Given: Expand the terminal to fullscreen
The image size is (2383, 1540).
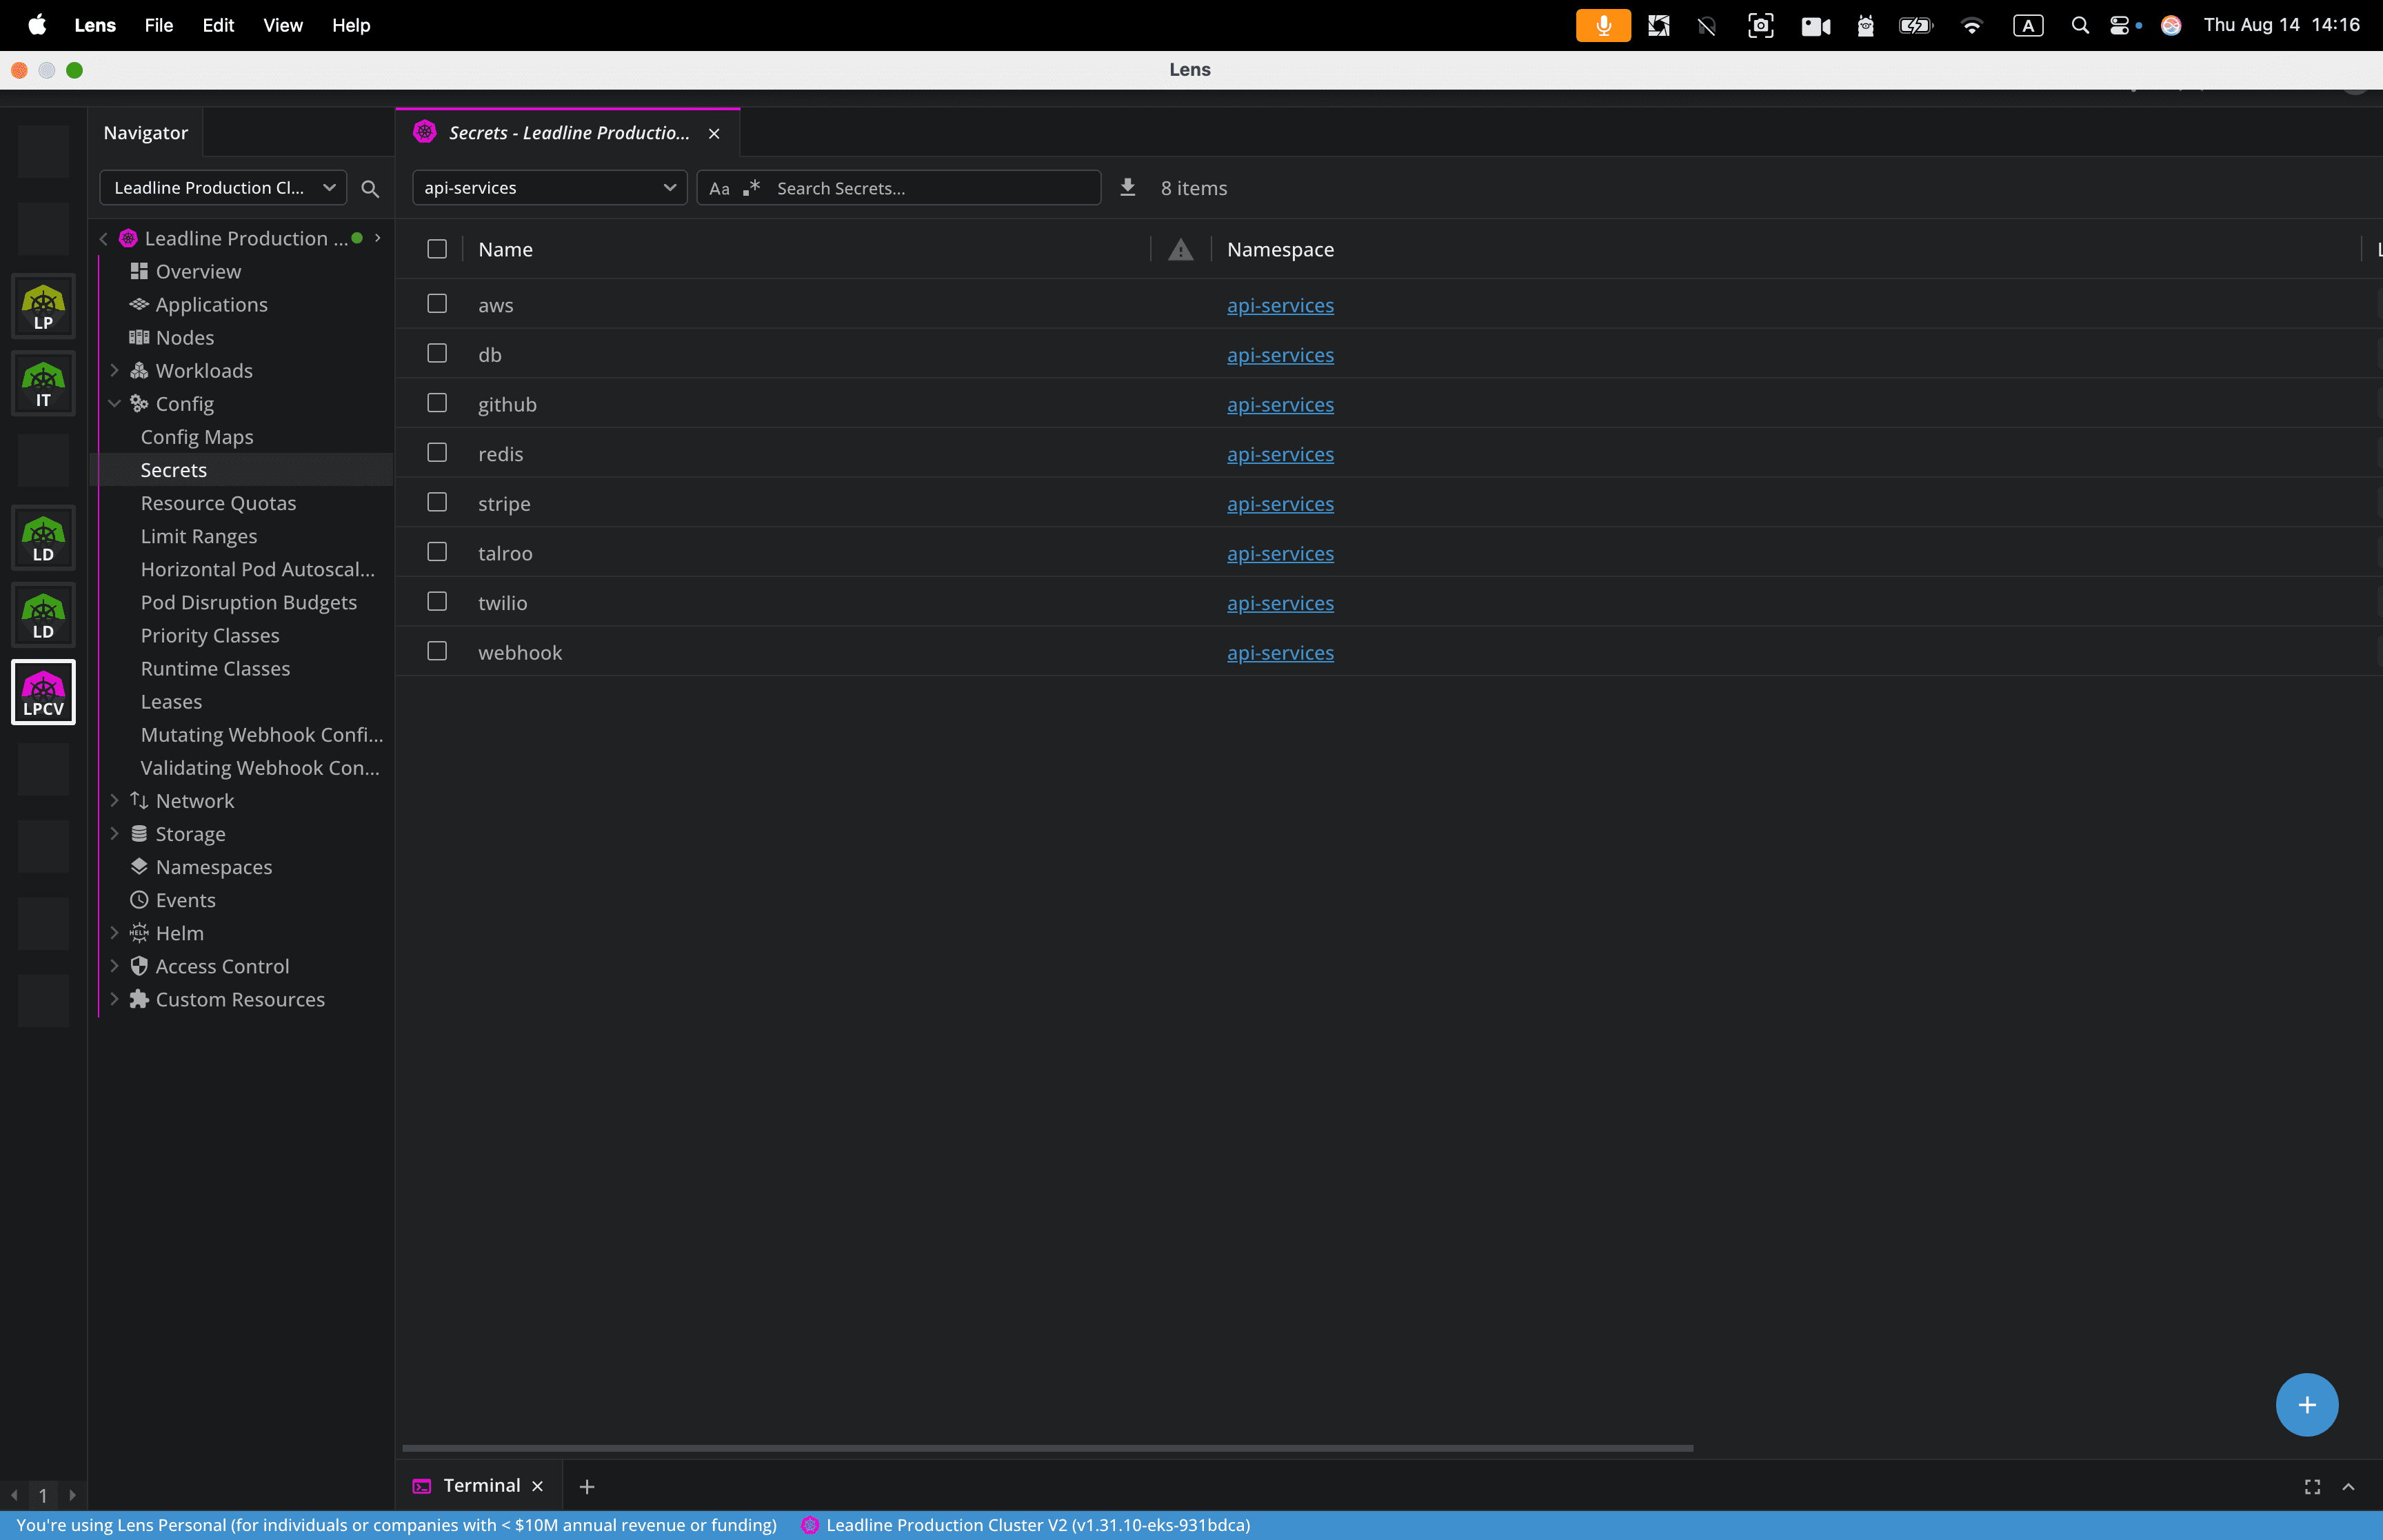Looking at the screenshot, I should pyautogui.click(x=2312, y=1486).
